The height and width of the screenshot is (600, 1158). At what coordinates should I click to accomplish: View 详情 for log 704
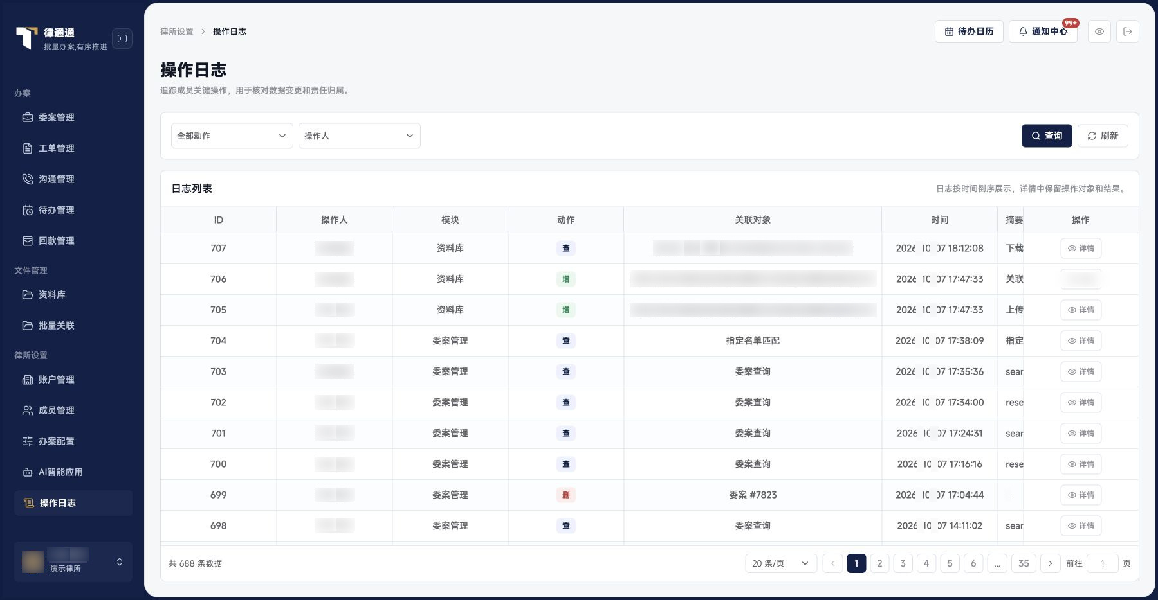pyautogui.click(x=1081, y=341)
